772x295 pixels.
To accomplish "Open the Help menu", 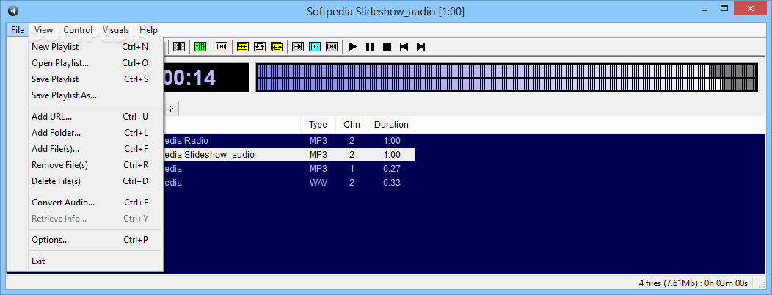I will click(149, 30).
